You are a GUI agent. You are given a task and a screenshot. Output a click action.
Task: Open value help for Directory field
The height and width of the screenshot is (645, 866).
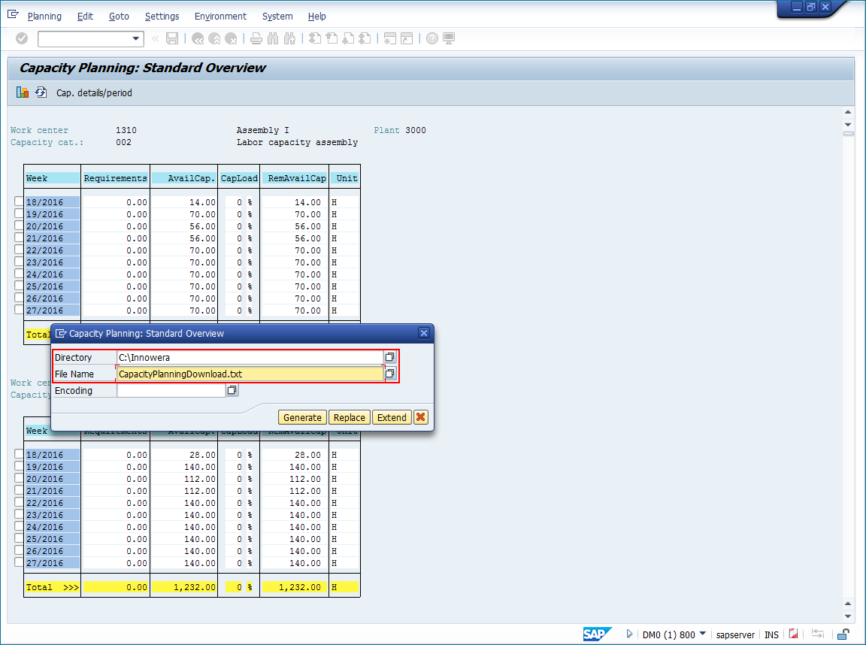click(x=389, y=357)
